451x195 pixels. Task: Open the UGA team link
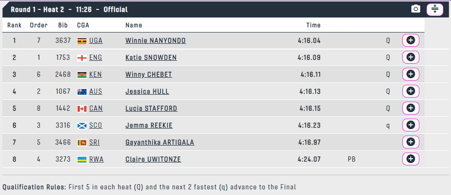tap(96, 41)
